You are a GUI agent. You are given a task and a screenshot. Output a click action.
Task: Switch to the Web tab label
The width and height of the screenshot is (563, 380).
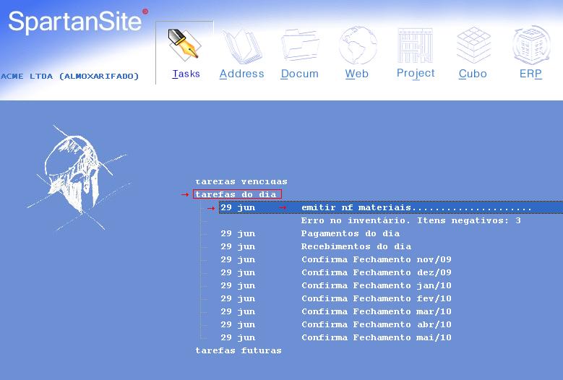[357, 74]
